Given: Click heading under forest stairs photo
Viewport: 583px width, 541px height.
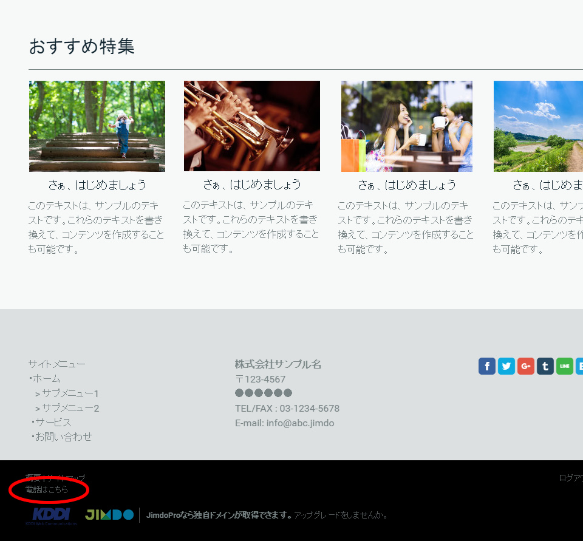Looking at the screenshot, I should point(97,185).
